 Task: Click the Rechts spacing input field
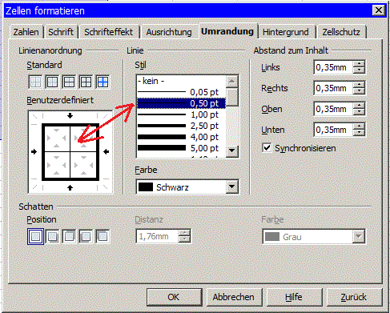[333, 88]
